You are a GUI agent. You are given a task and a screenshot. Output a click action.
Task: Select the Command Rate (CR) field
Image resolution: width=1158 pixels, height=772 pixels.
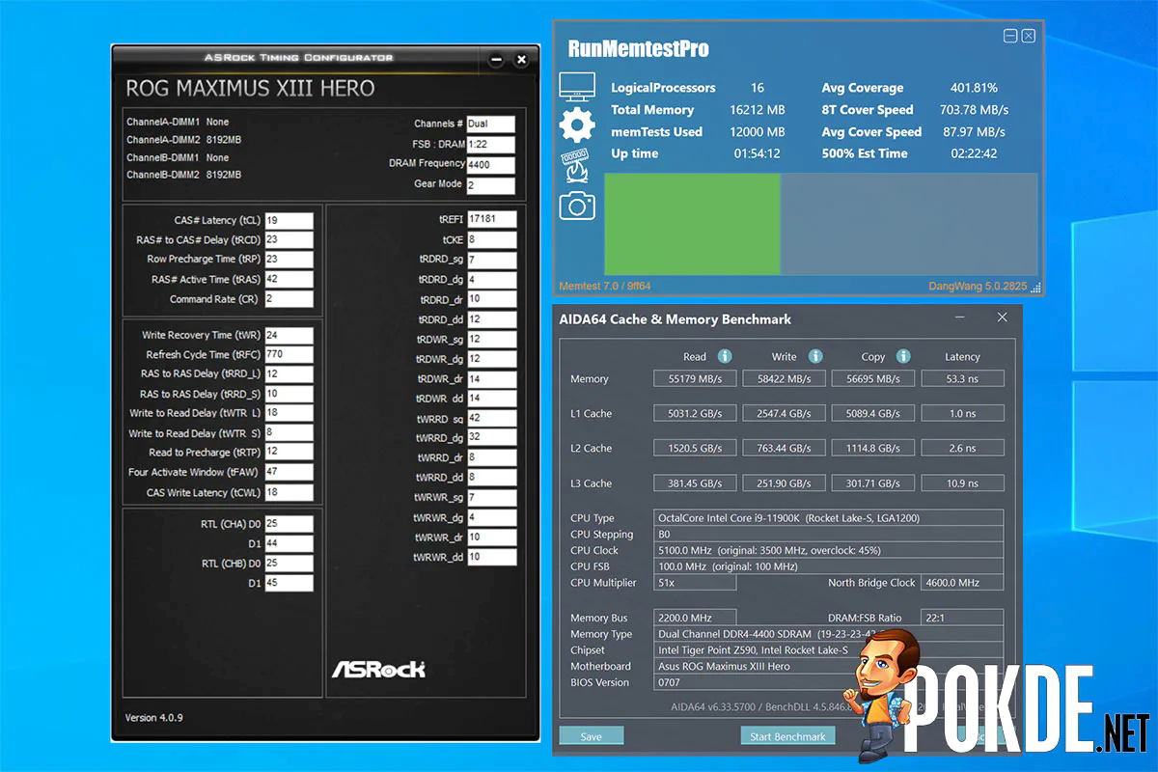289,299
